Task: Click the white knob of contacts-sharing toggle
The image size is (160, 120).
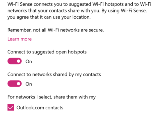Action: pyautogui.click(x=18, y=84)
